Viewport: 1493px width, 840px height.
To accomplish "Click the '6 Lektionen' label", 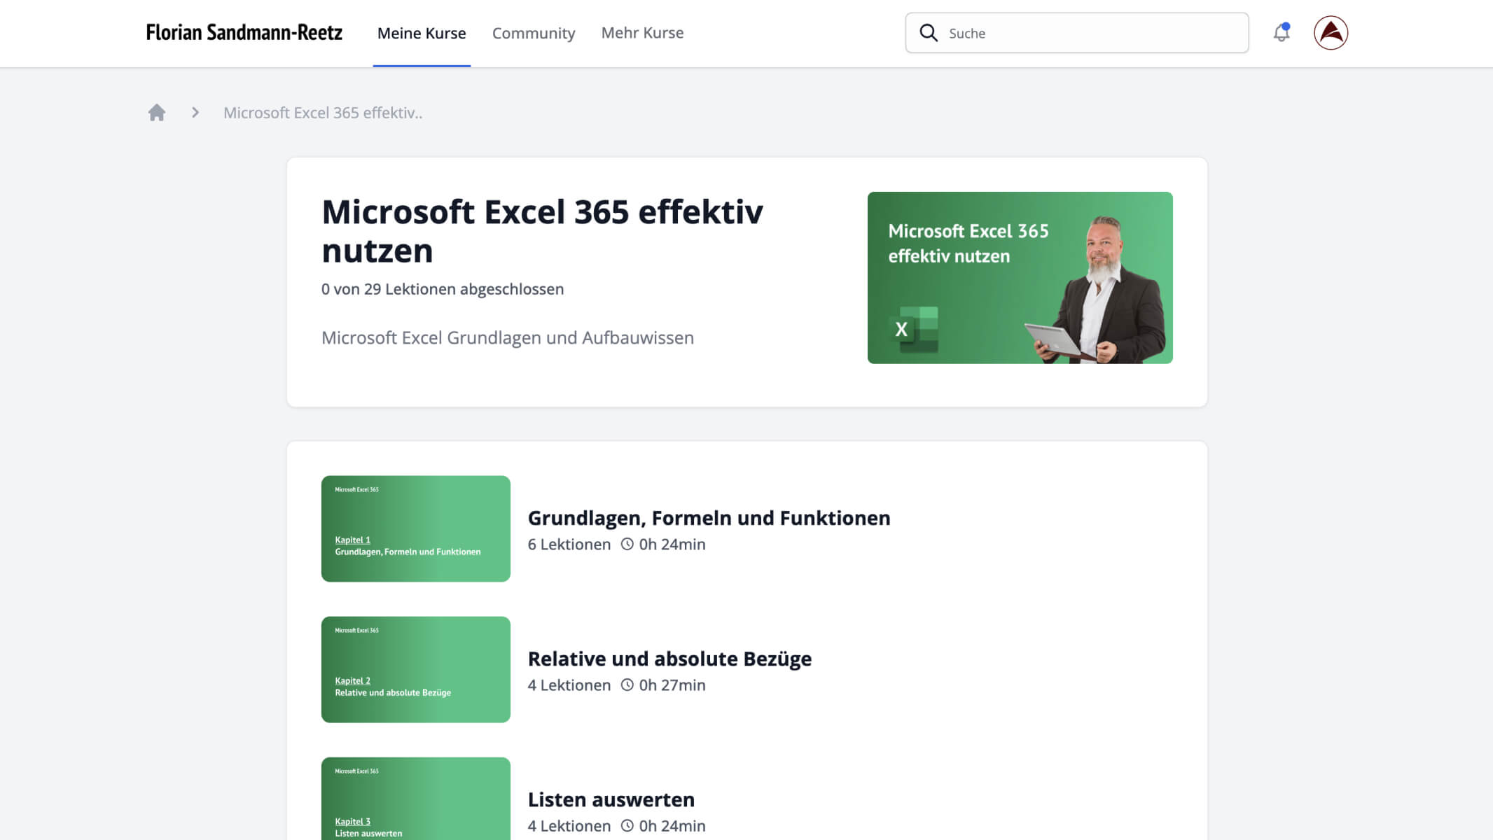I will click(x=569, y=545).
